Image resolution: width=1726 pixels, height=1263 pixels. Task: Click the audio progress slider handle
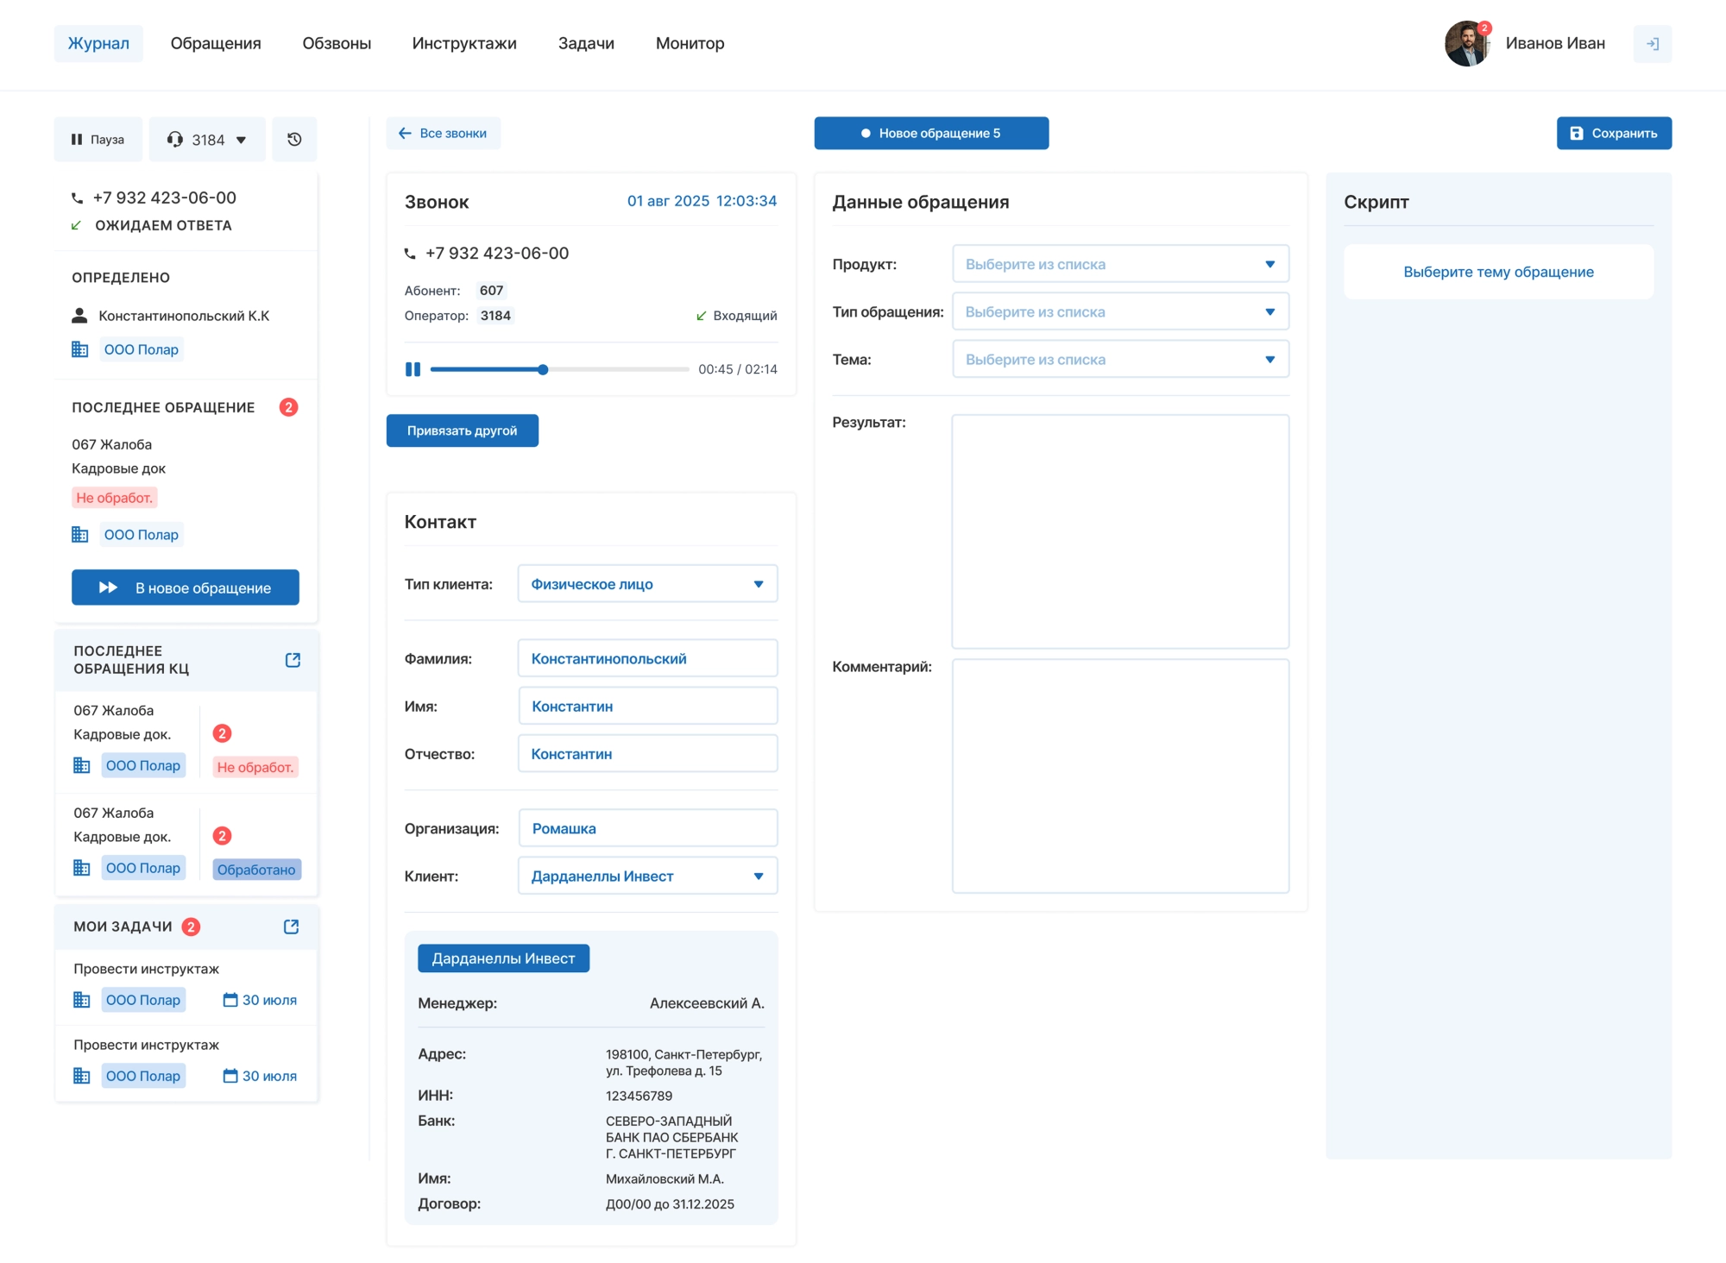543,369
